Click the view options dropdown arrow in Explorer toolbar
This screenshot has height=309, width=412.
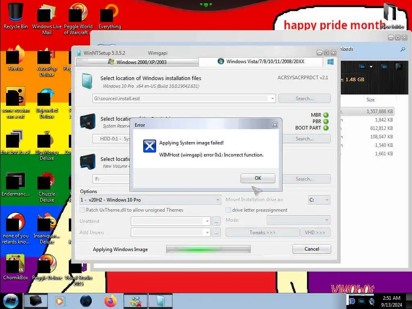click(371, 67)
